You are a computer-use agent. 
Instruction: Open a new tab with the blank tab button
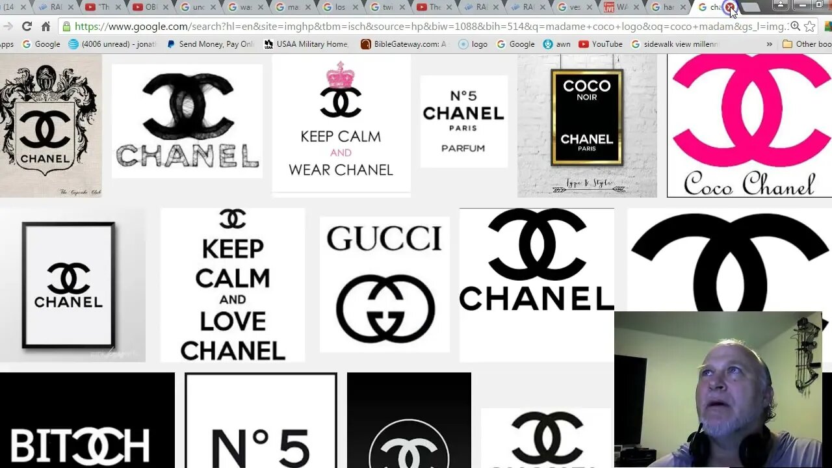coord(751,7)
